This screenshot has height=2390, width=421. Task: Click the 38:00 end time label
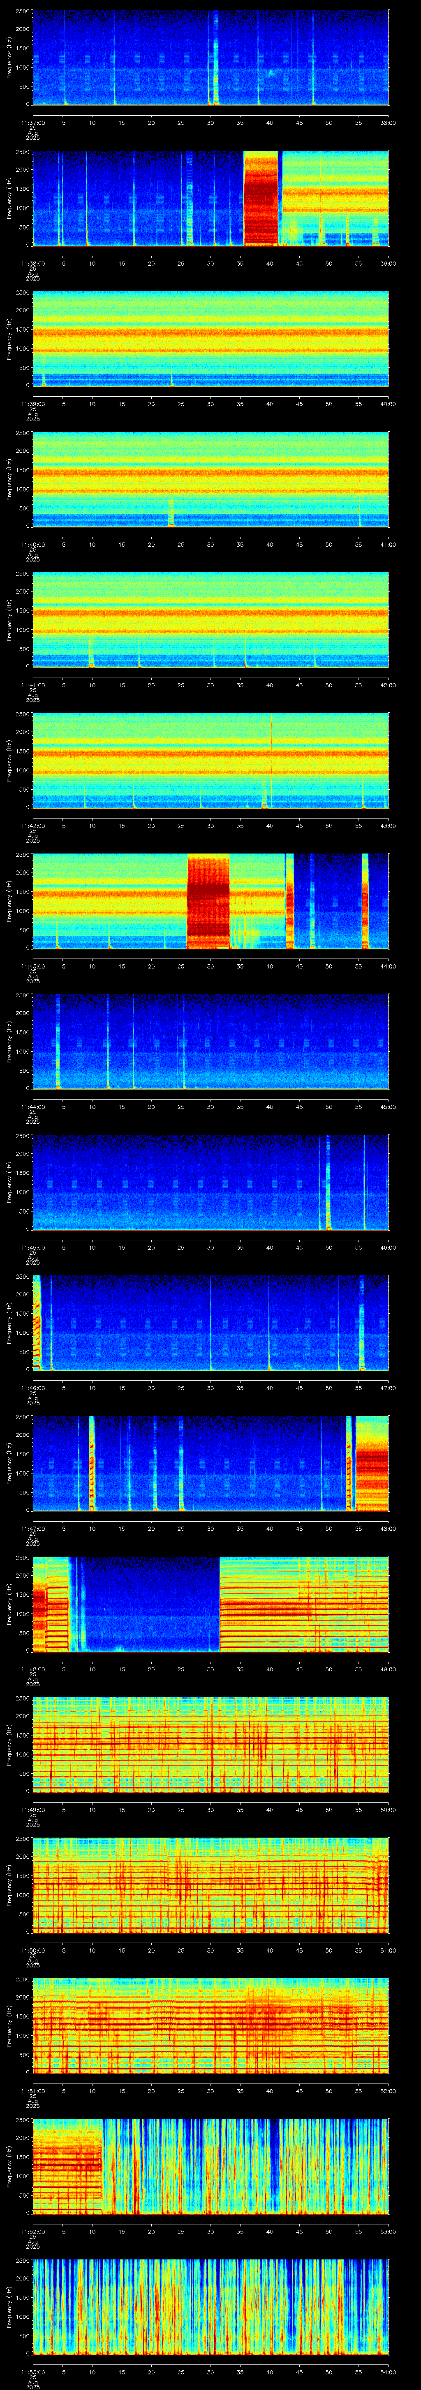[388, 122]
